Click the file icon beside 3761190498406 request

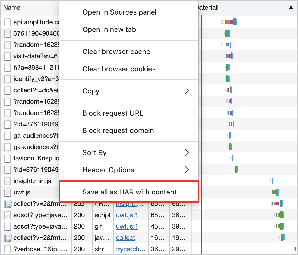pos(7,33)
